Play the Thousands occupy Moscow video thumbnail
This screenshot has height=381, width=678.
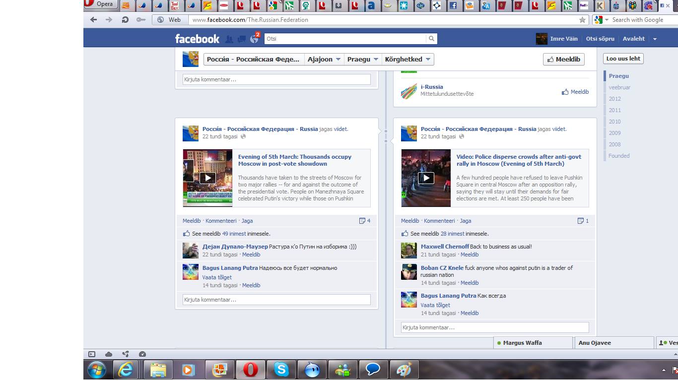point(207,178)
